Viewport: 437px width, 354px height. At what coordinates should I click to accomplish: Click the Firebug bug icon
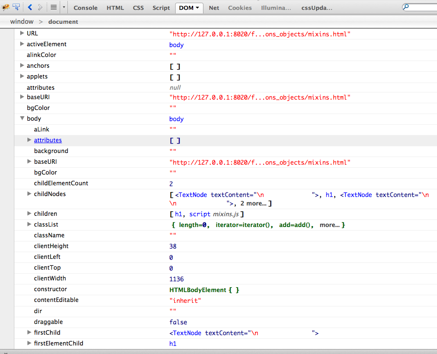click(6, 7)
